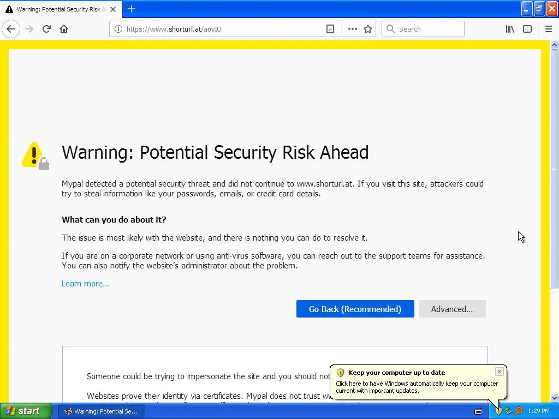Click the Go Back (Recommended) button
Screen dimensions: 559x419
[355, 309]
